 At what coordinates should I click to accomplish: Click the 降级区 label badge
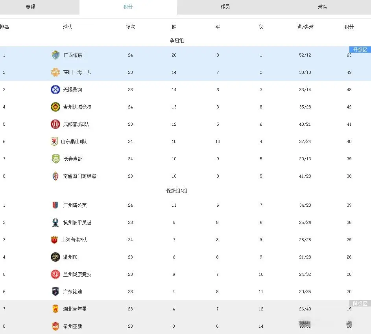pos(360,303)
